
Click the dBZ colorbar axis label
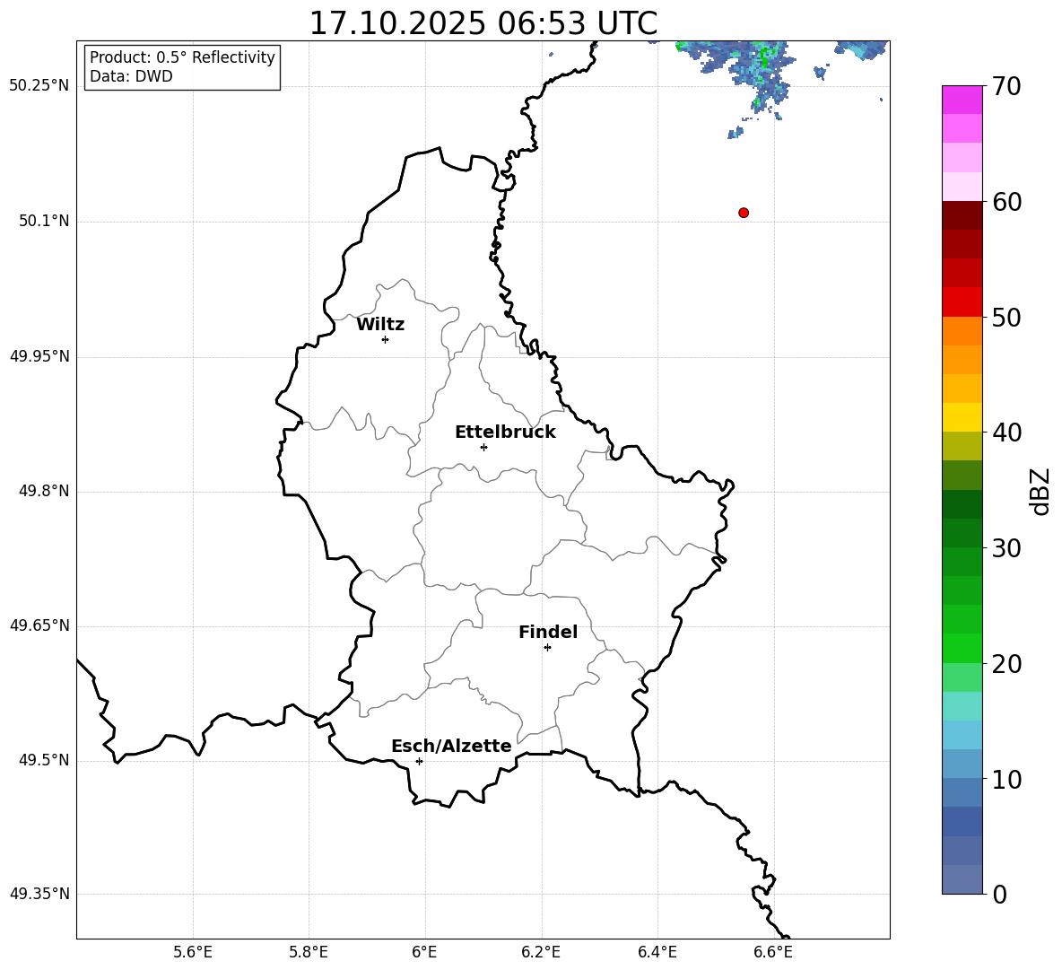[x=1041, y=491]
